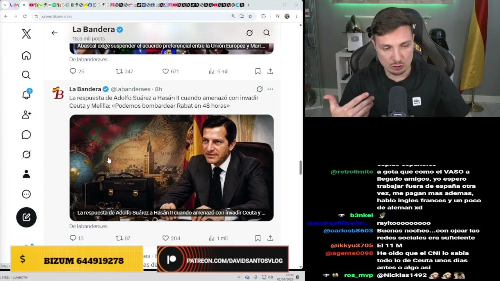Viewport: 500px width, 281px height.
Task: Open the Windows notifications bell in taskbar
Action: 298,277
